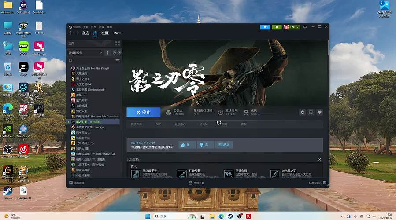Switch Steam to Big Picture mode icon
This screenshot has width=396, height=220.
(305, 27)
